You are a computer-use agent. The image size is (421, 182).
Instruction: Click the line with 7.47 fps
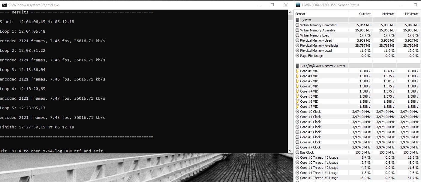pyautogui.click(x=53, y=98)
